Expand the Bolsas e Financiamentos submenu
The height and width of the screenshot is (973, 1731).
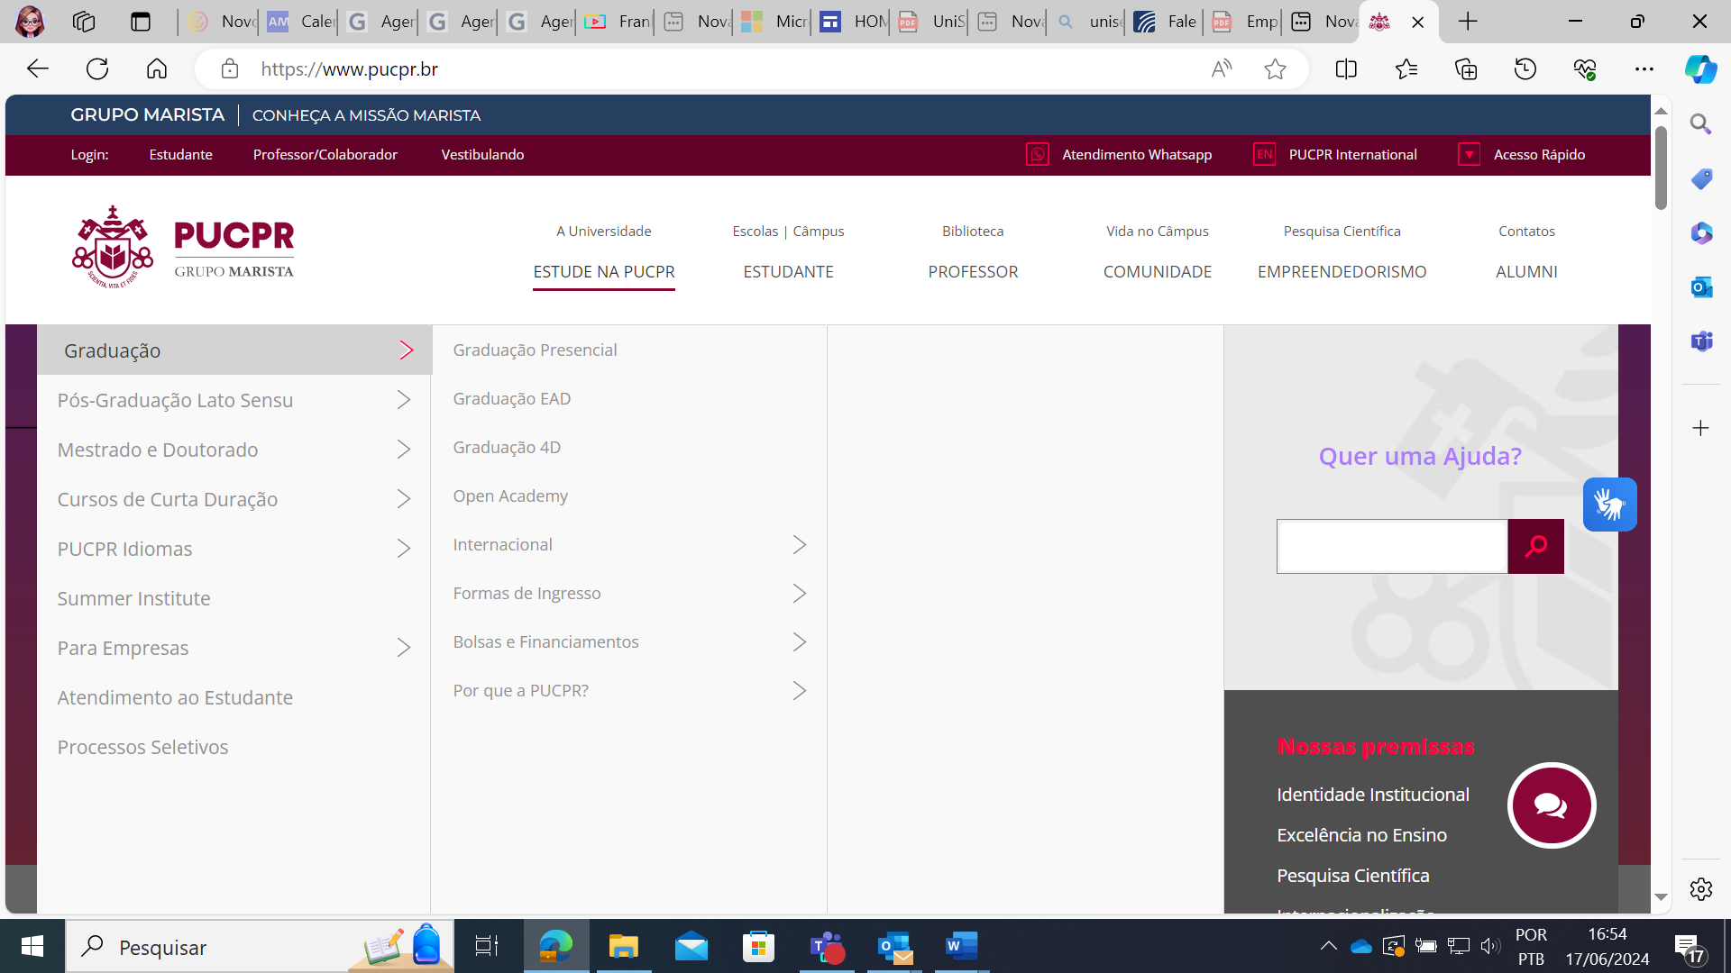point(799,642)
